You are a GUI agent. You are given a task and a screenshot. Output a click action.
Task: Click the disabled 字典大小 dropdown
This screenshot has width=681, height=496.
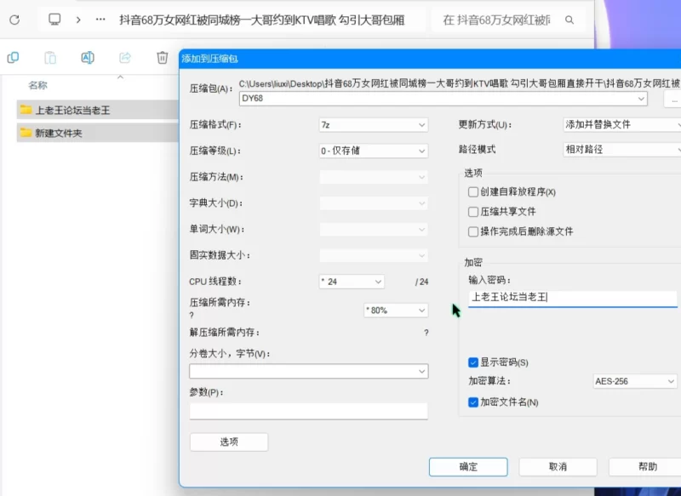click(374, 203)
